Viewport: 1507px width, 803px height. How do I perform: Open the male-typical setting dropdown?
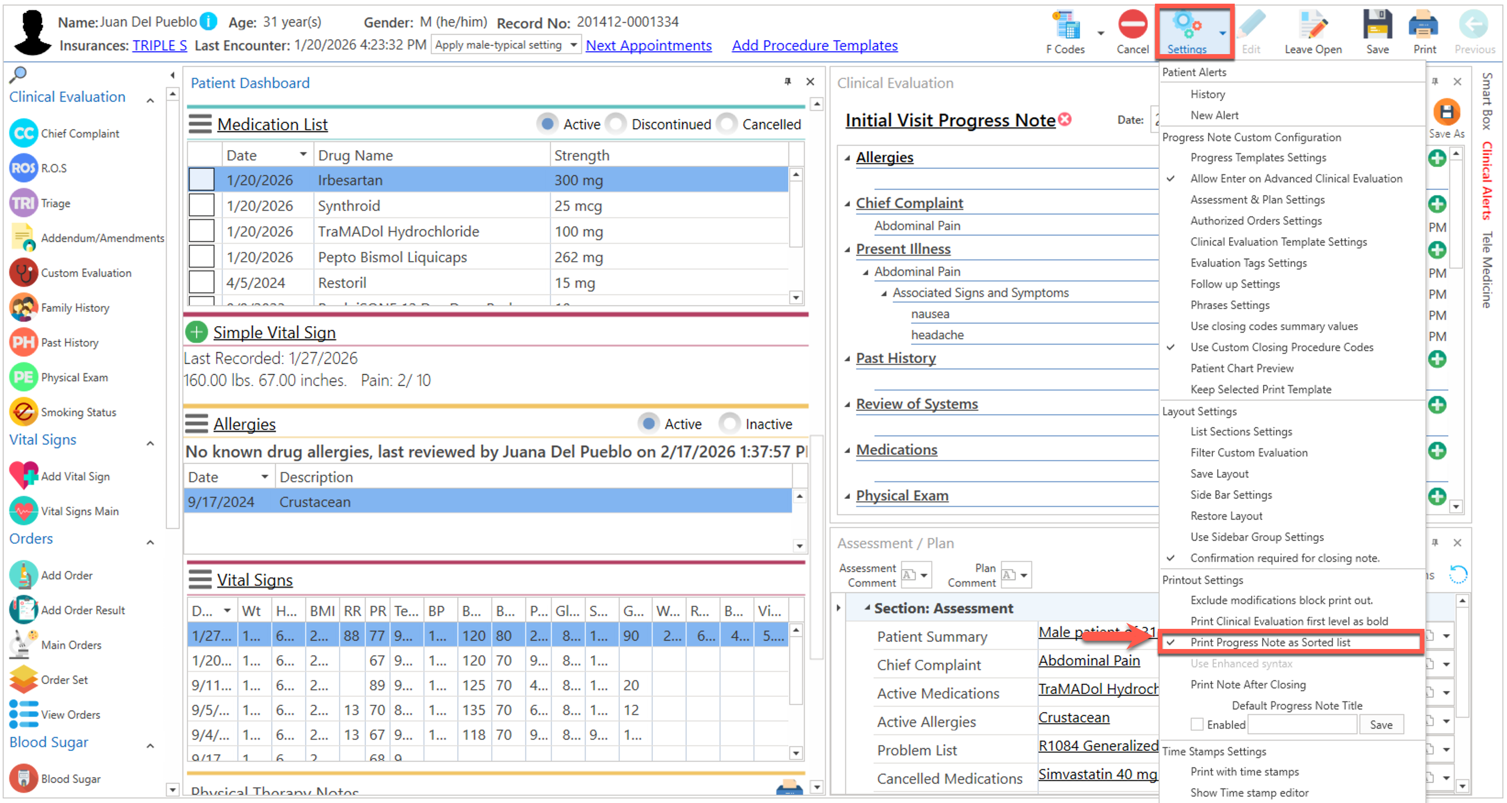pos(573,45)
